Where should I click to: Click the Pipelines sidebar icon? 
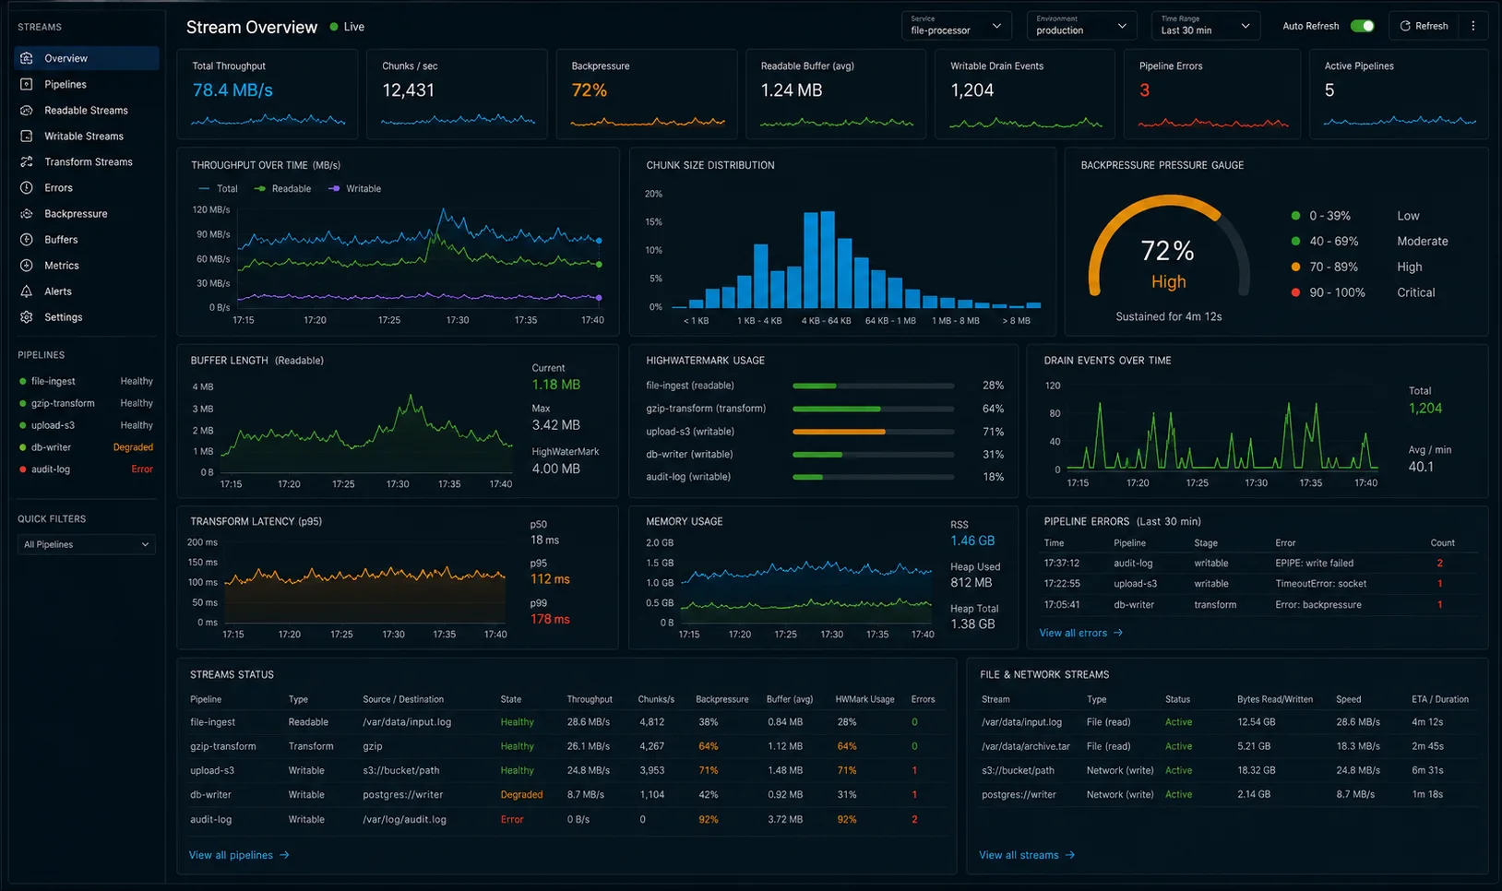[x=27, y=84]
